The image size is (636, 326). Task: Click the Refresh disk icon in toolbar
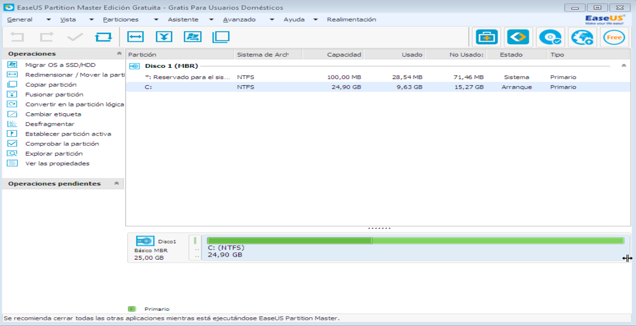coord(104,37)
